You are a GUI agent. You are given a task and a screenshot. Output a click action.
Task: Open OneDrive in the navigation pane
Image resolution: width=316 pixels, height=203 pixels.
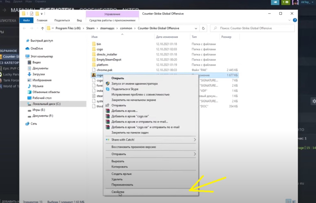[36, 49]
